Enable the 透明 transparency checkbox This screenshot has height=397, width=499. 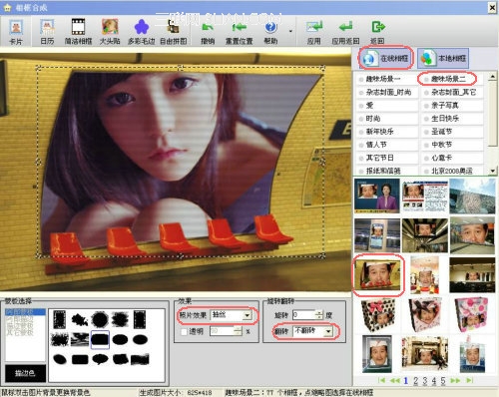(x=184, y=331)
